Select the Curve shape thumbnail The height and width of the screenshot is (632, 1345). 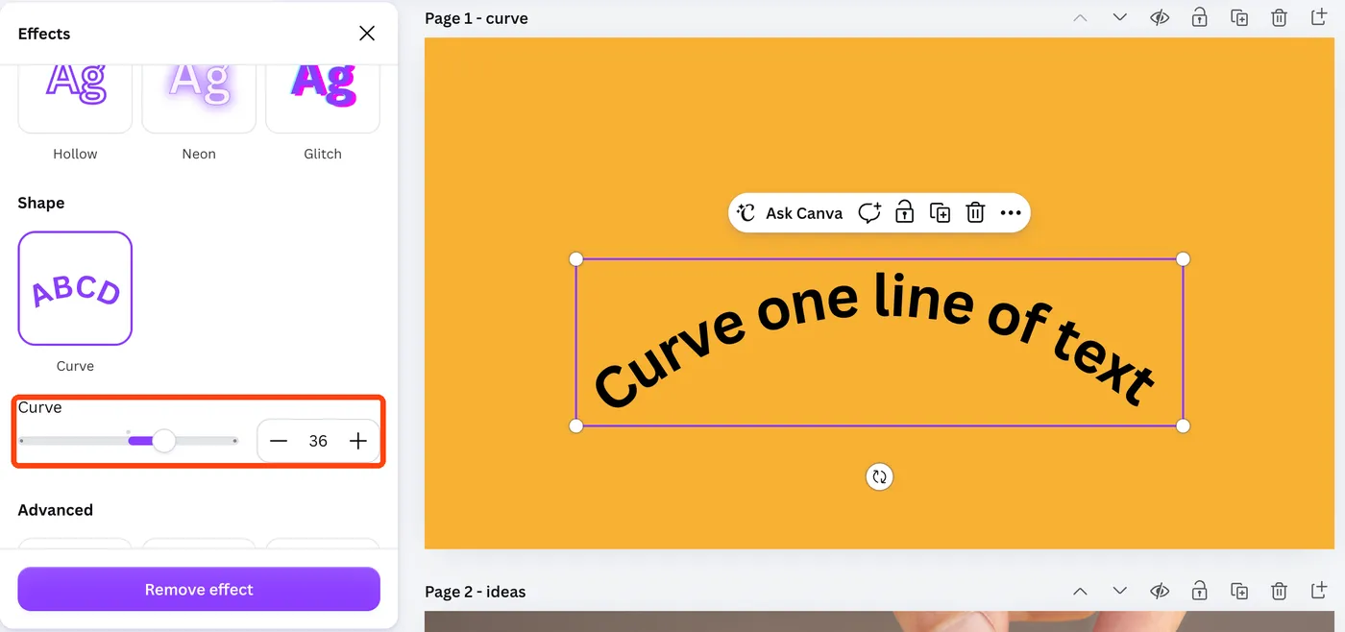(x=75, y=288)
